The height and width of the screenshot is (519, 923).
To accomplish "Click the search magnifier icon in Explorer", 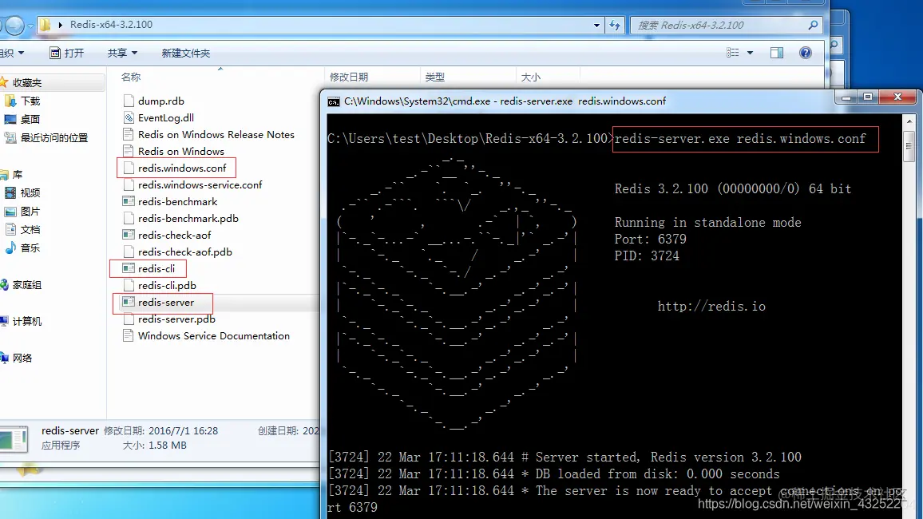I will (x=813, y=25).
